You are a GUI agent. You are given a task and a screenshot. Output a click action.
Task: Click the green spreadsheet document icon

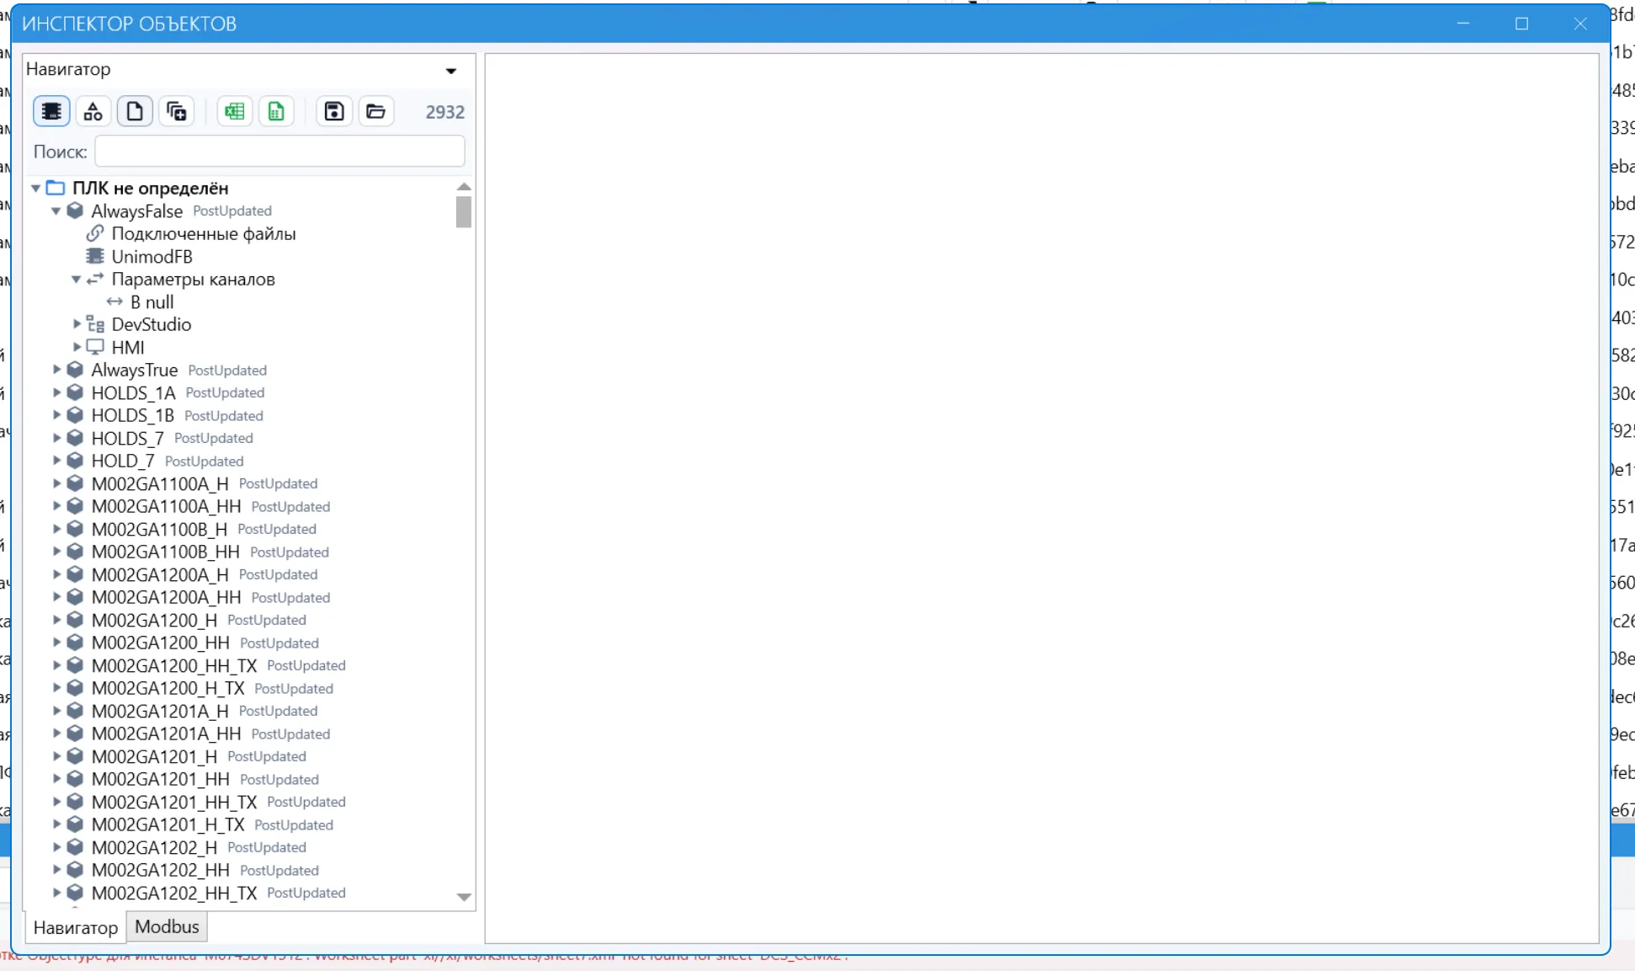(x=276, y=111)
